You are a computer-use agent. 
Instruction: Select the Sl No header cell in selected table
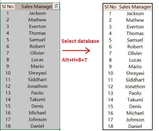pyautogui.click(x=8, y=7)
